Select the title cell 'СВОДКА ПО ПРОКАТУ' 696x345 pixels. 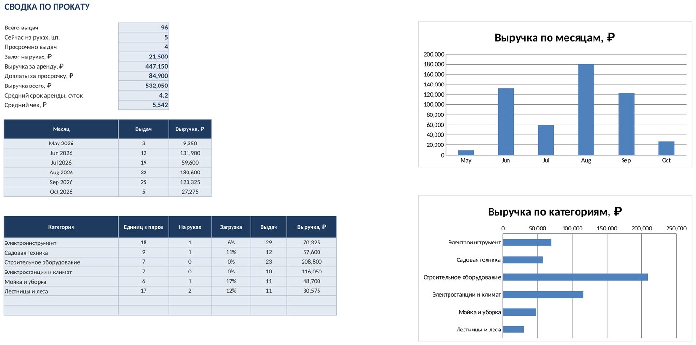47,7
